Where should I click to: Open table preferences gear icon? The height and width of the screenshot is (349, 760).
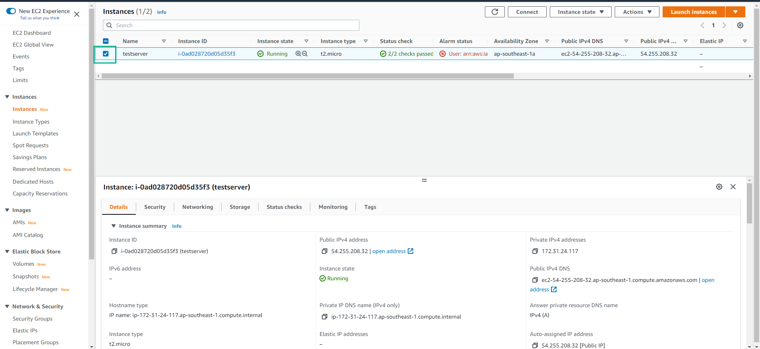coord(740,25)
